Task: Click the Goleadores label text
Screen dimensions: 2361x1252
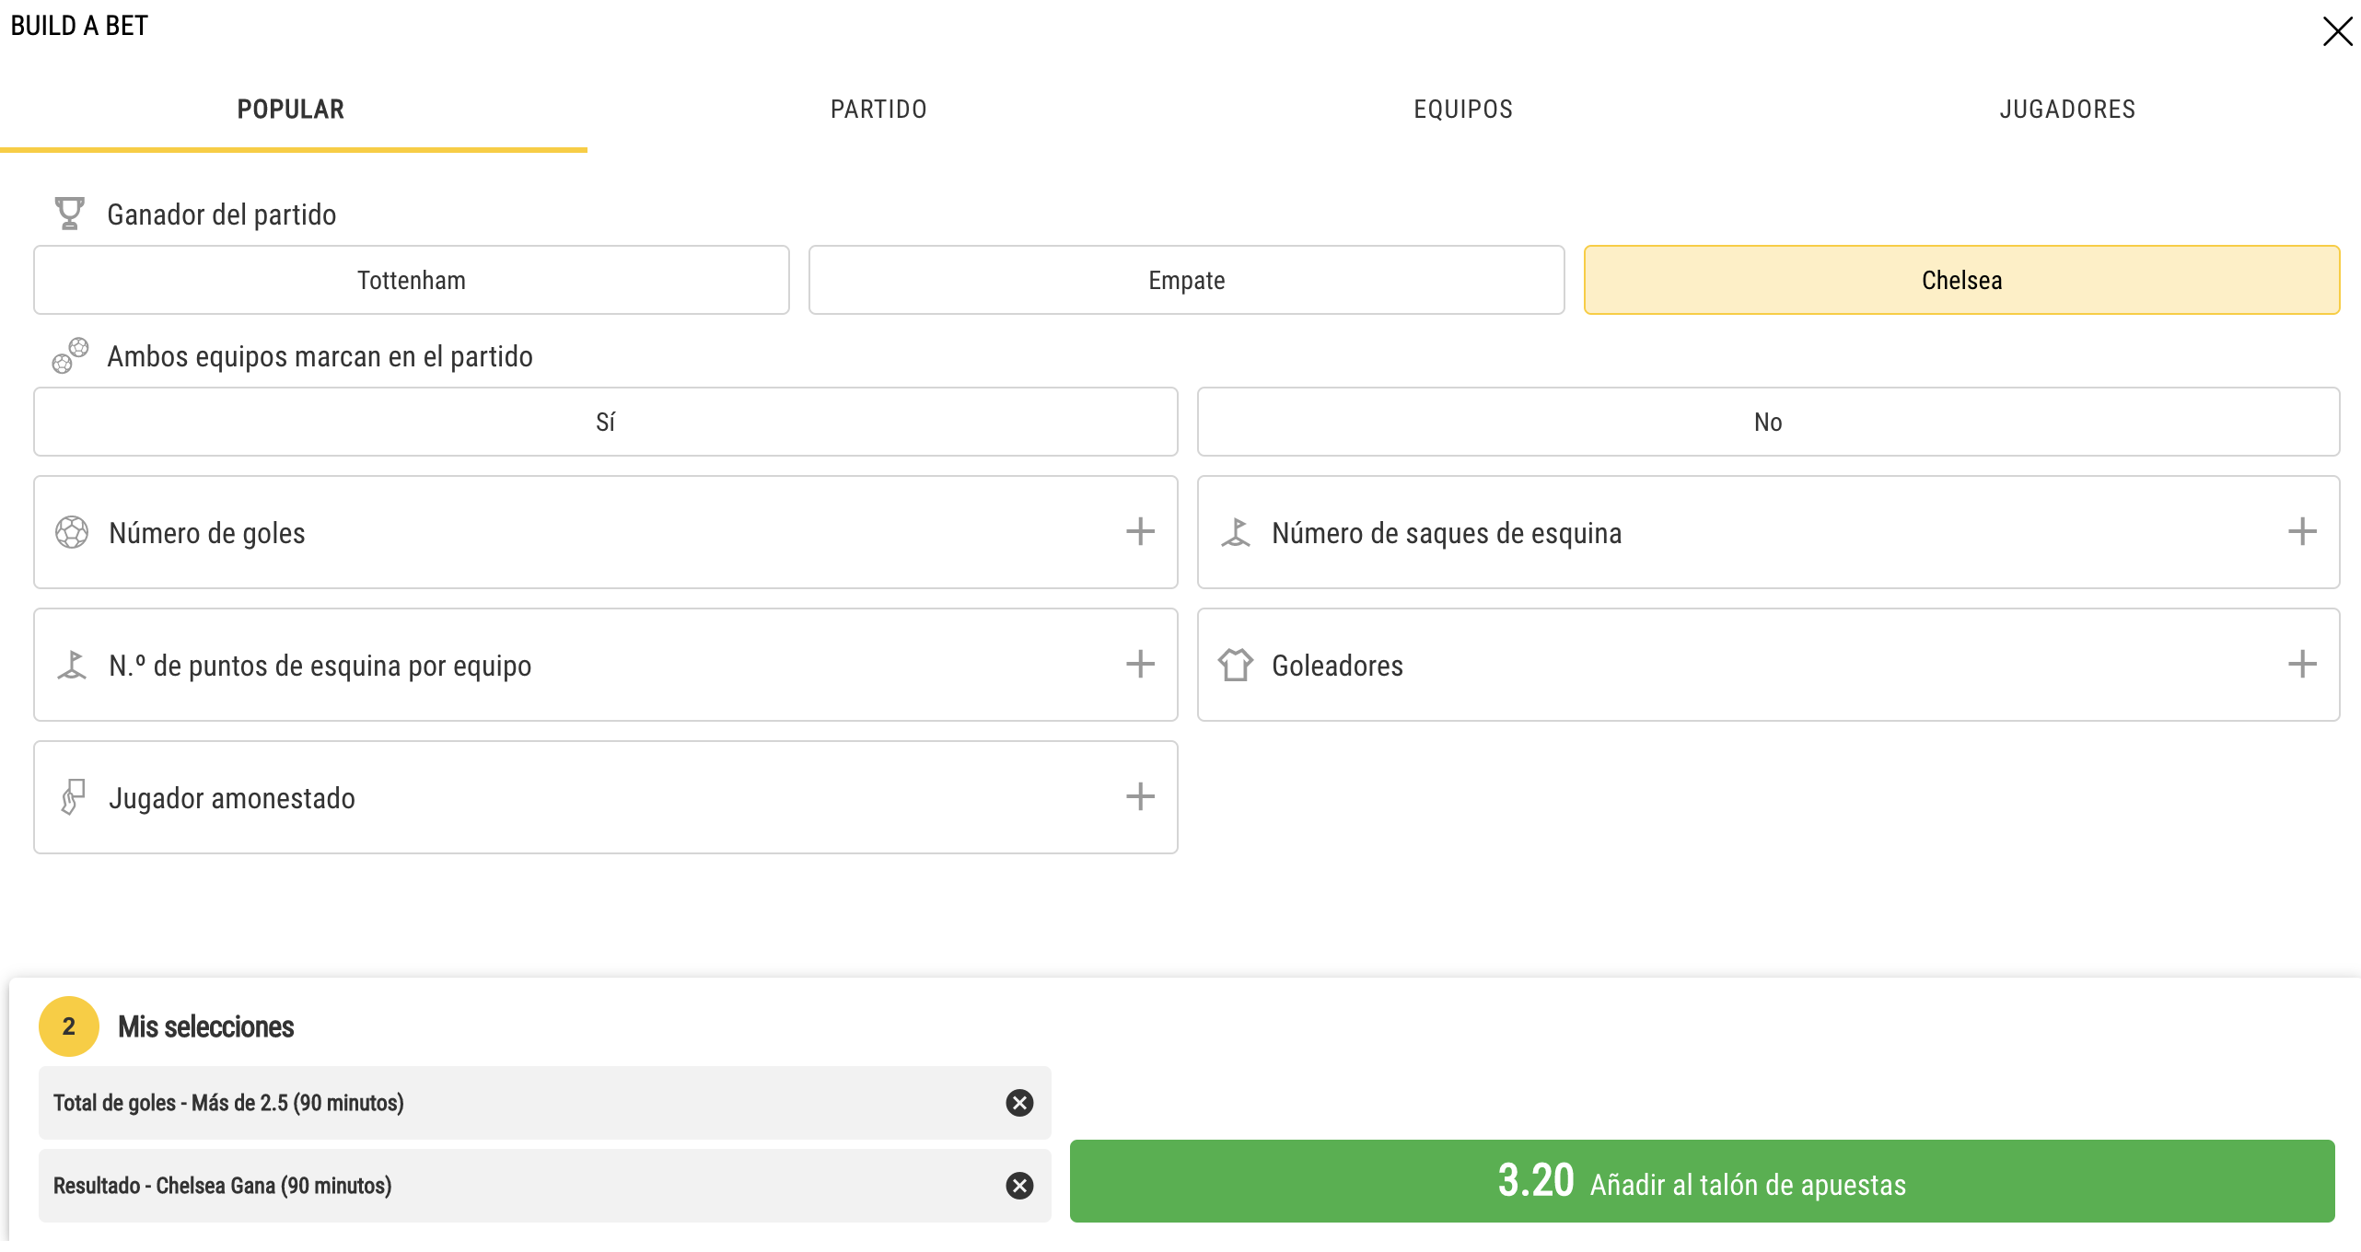Action: coord(1337,666)
